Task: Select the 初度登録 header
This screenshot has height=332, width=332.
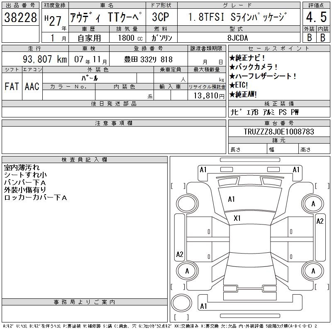Action: [55, 5]
